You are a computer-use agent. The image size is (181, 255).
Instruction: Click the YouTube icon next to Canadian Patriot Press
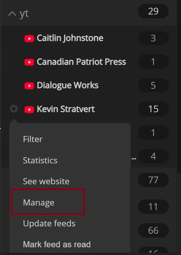click(29, 62)
